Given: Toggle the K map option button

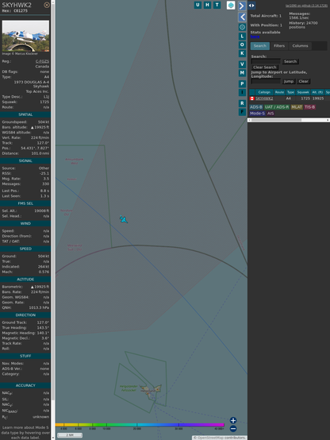Looking at the screenshot, I should [242, 53].
